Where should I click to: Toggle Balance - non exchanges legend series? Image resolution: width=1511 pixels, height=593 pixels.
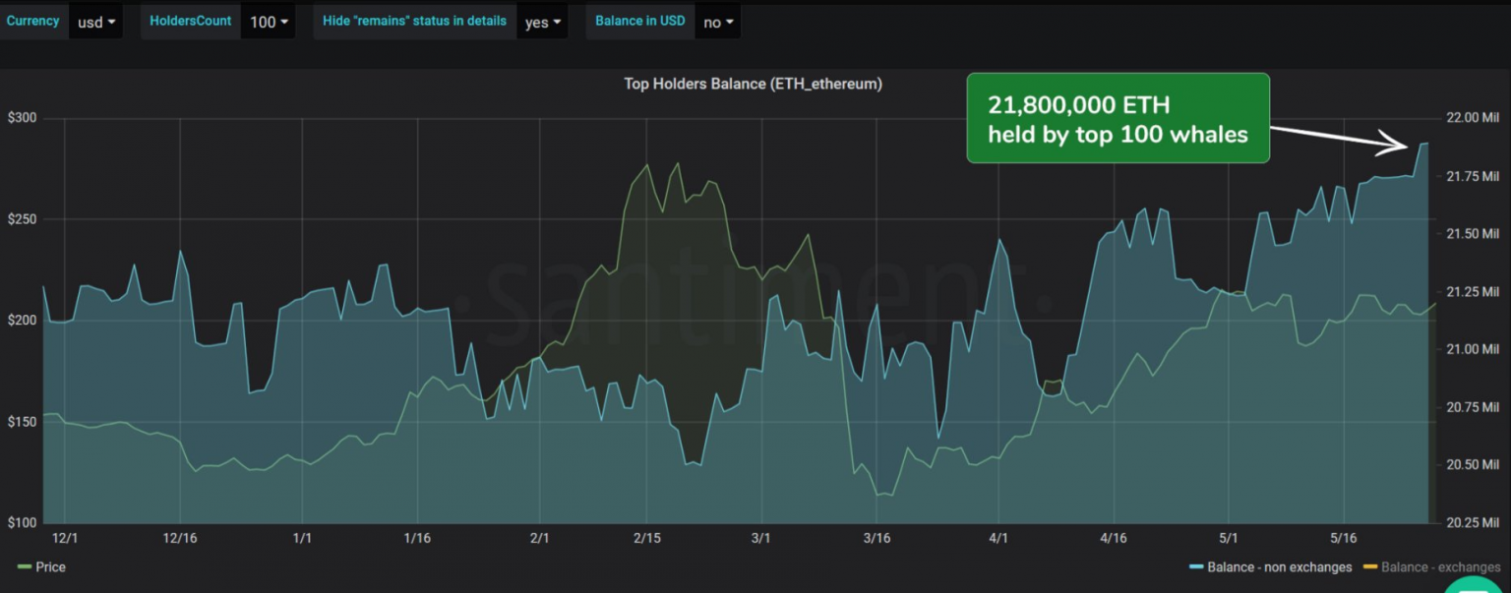pyautogui.click(x=1279, y=566)
